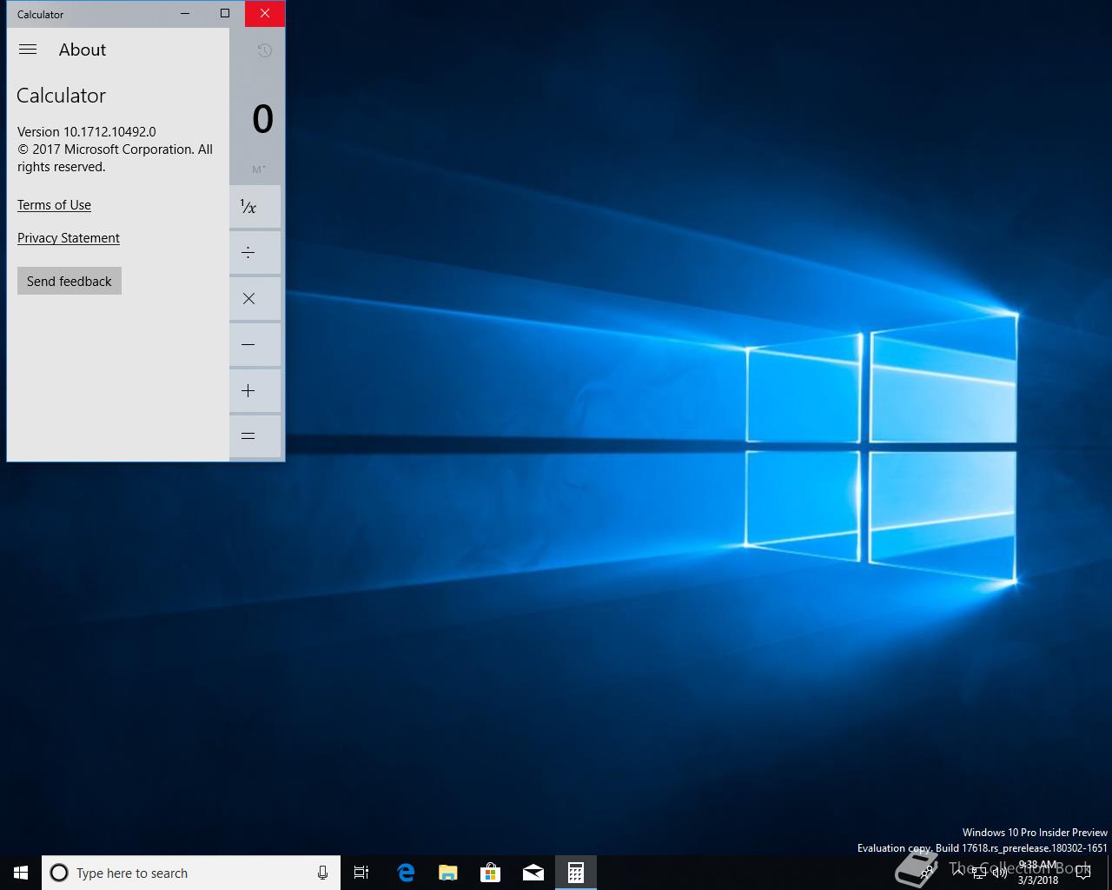The height and width of the screenshot is (890, 1112).
Task: Click the Type here to search box
Action: click(x=191, y=873)
